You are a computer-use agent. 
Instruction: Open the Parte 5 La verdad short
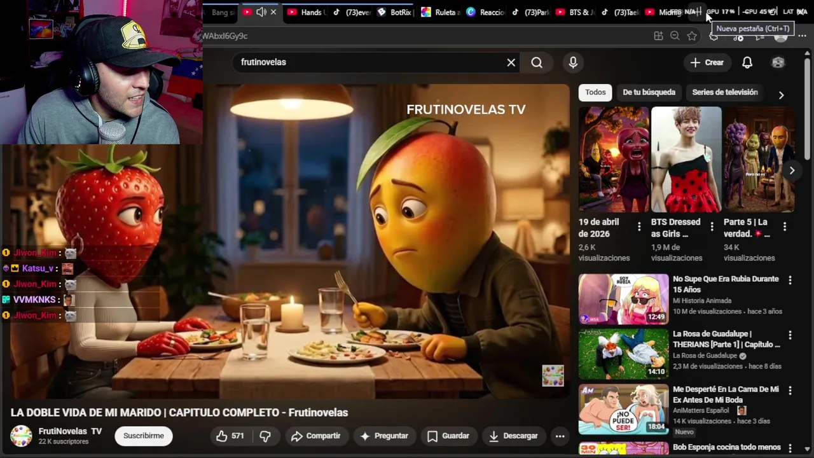[x=759, y=159]
